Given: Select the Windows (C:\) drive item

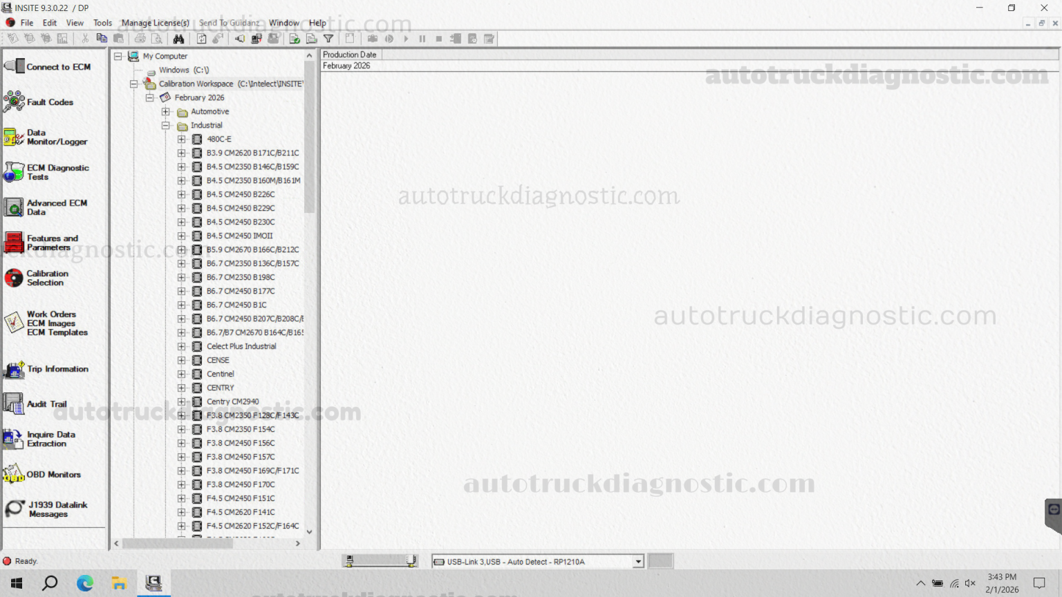Looking at the screenshot, I should tap(183, 70).
